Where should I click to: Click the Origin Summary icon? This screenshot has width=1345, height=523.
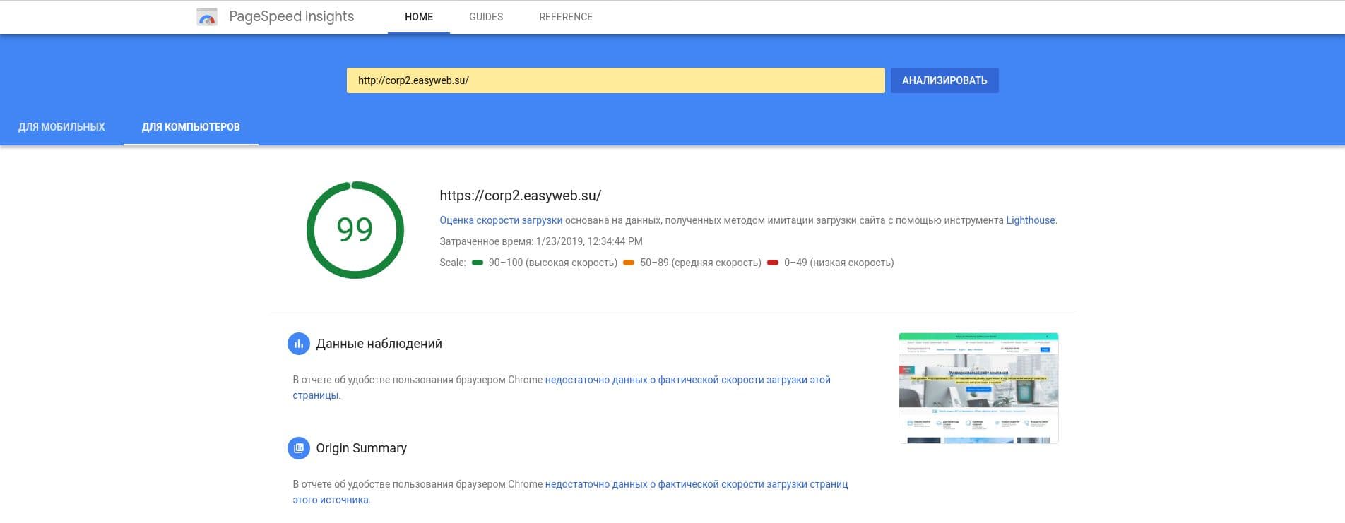298,448
